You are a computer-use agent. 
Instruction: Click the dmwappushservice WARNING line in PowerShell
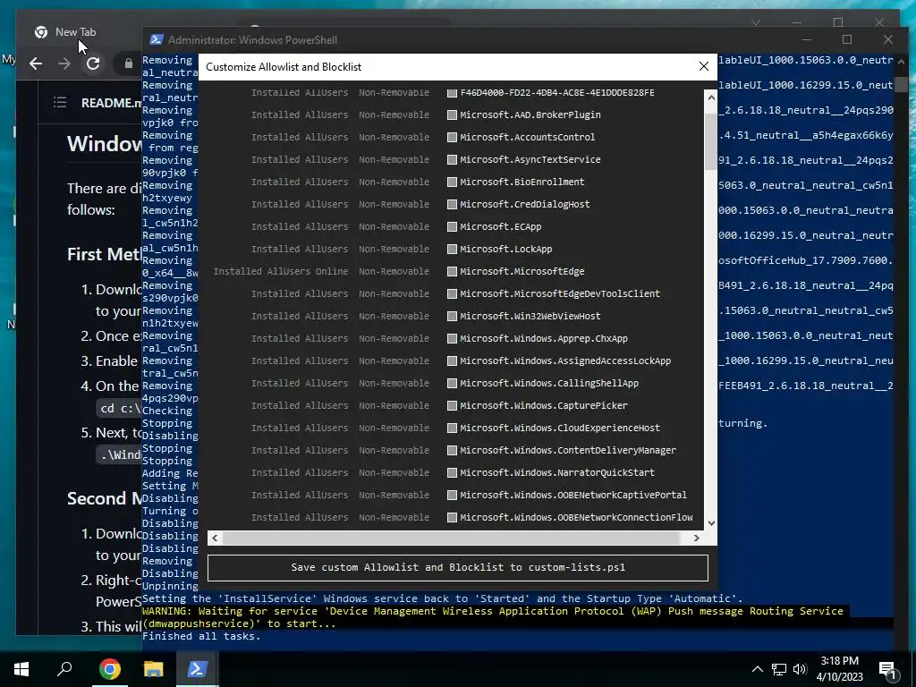point(493,617)
